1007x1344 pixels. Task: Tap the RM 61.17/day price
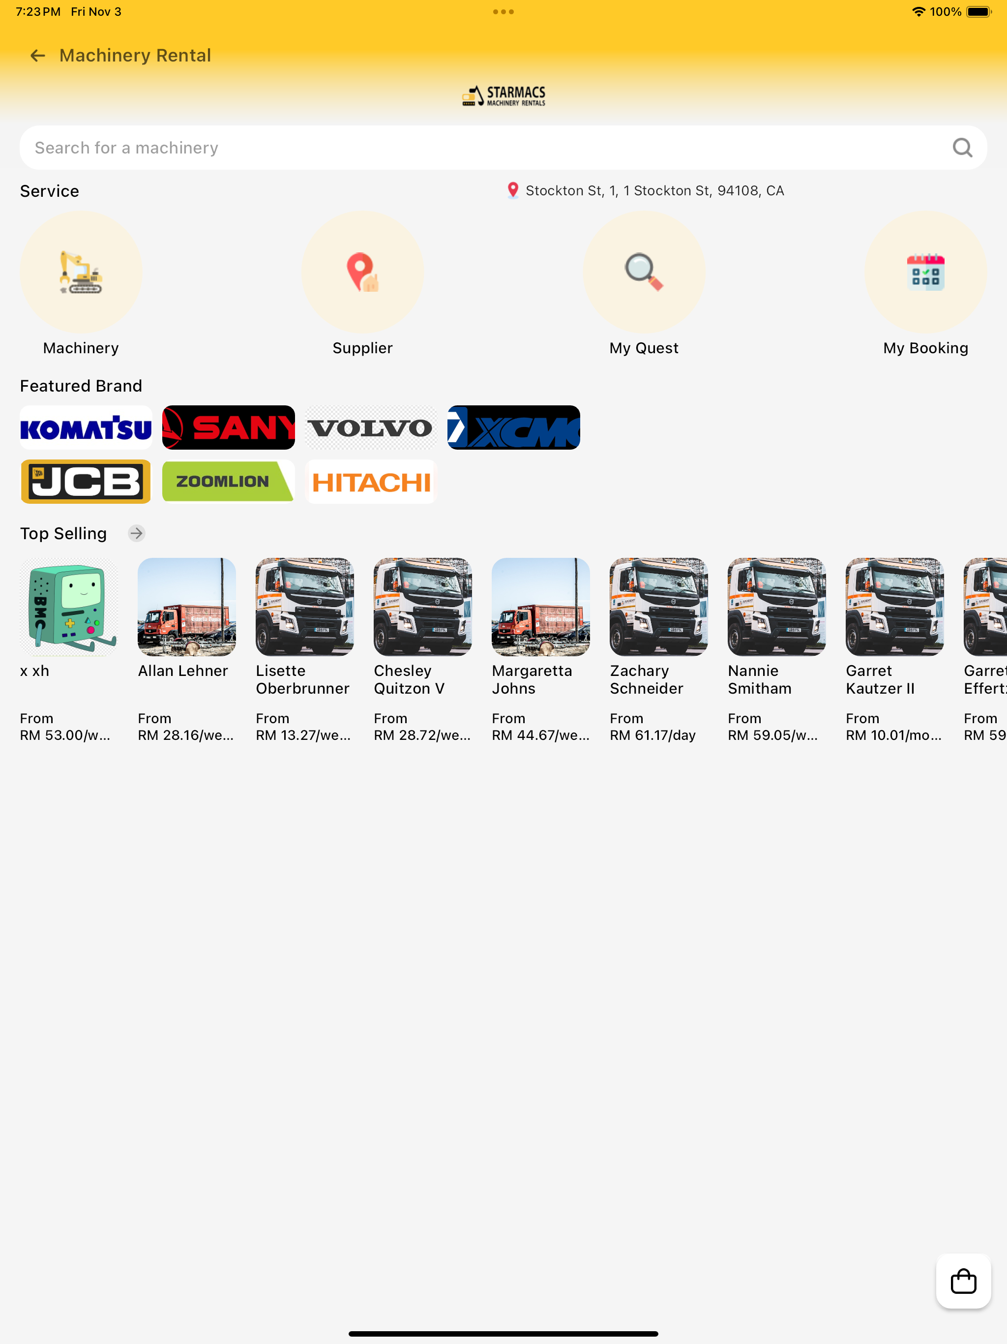[653, 735]
